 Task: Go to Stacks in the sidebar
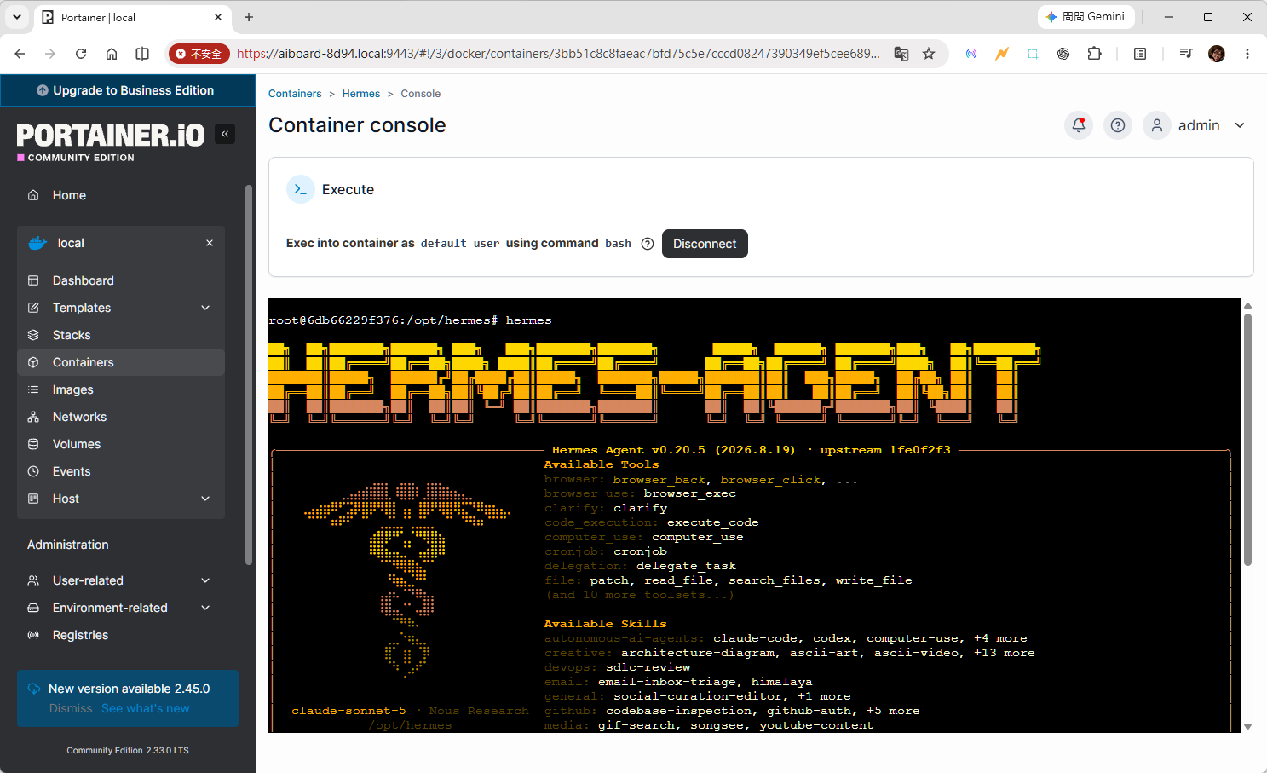121,335
